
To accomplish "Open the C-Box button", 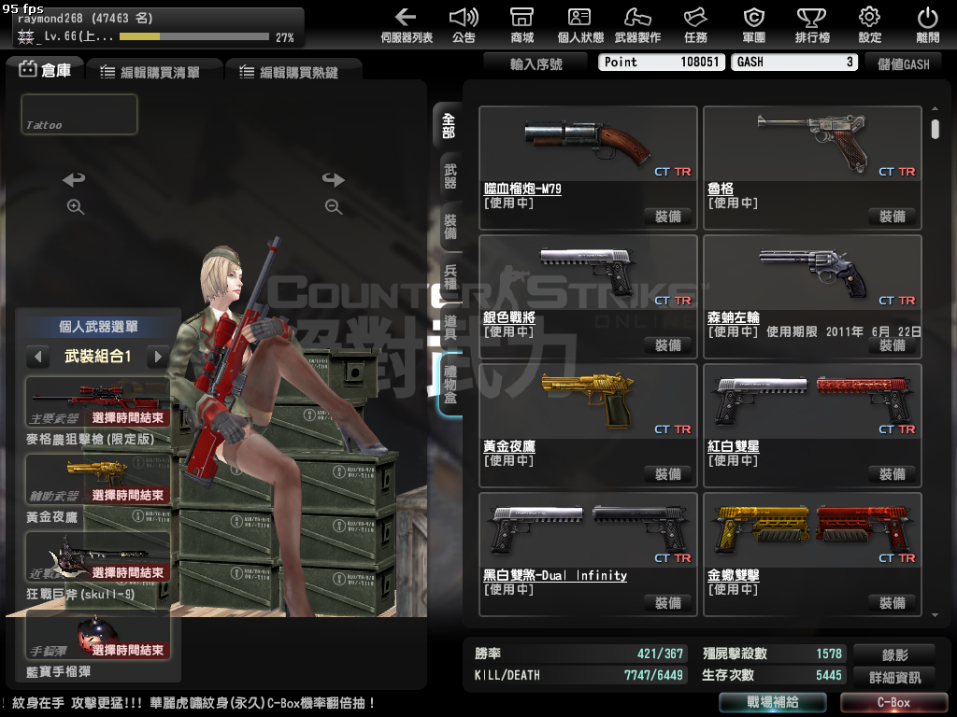I will (x=893, y=702).
